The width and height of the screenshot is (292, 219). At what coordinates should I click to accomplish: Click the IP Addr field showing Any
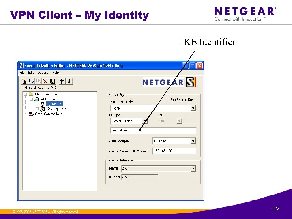140,177
